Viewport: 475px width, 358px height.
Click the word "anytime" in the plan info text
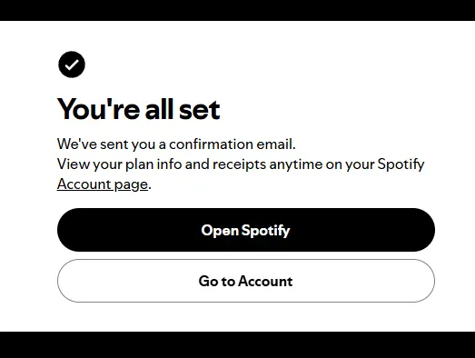pos(296,164)
